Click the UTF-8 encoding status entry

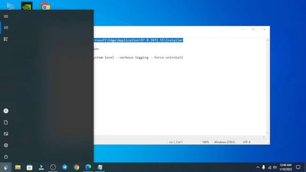(247, 142)
